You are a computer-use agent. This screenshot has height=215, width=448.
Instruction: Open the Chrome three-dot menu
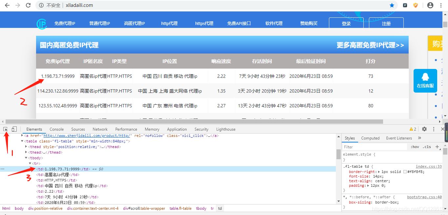[x=441, y=5]
